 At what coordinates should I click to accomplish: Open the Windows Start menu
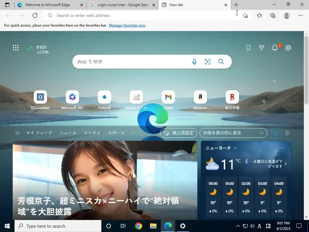pyautogui.click(x=7, y=226)
